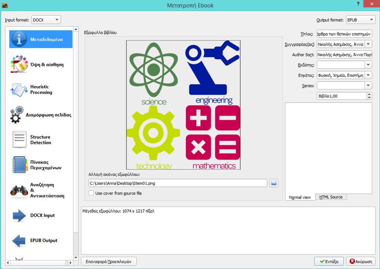Screen dimensions: 380x269
Task: Click the paint bucket Όψη & αίσθηση icon
Action: point(19,64)
